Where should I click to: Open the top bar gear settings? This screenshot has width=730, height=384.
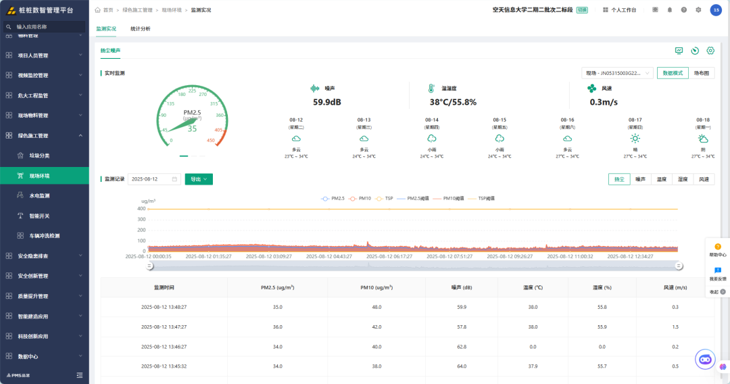[698, 9]
